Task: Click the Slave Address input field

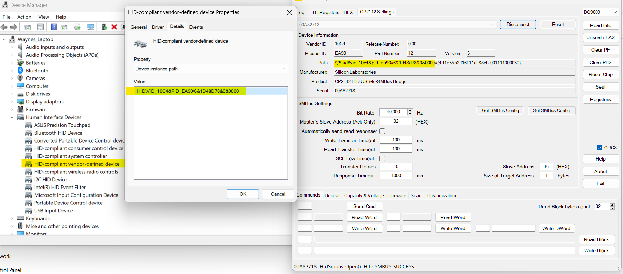Action: pos(546,167)
